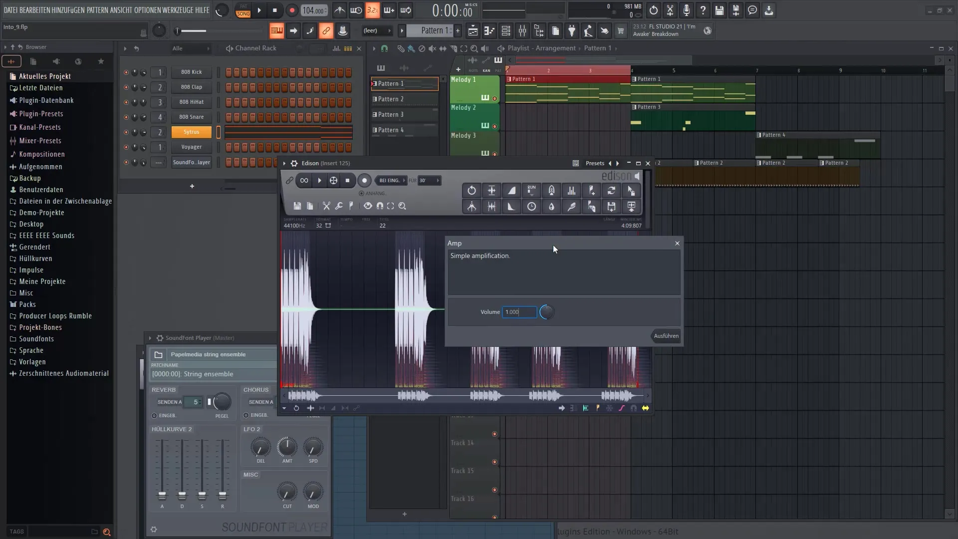The image size is (958, 539).
Task: Click the Edison reverse loop arrows button
Action: click(x=611, y=190)
